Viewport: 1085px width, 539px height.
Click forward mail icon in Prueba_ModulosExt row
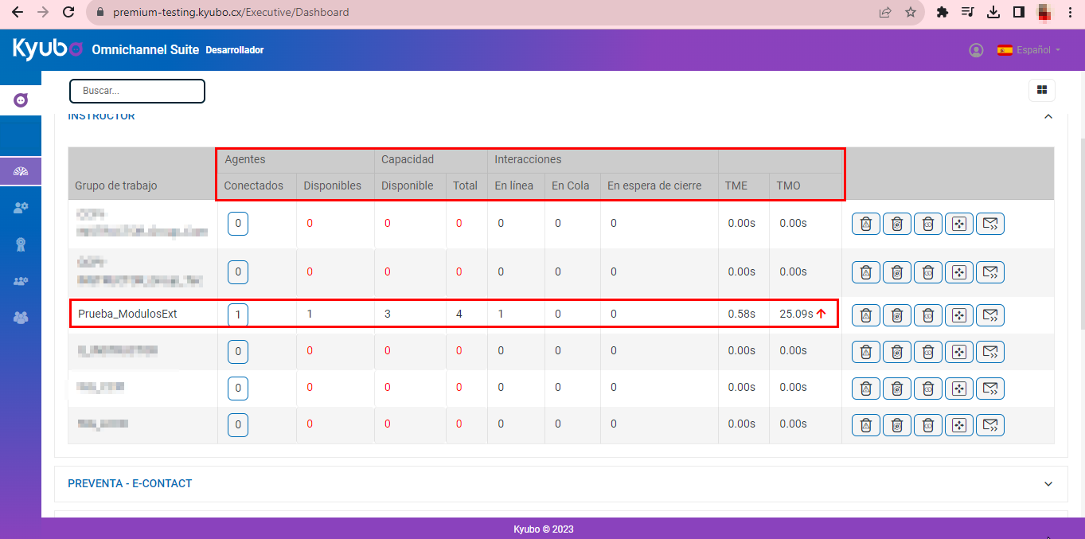click(990, 315)
